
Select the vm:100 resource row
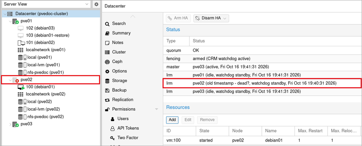click(262, 140)
